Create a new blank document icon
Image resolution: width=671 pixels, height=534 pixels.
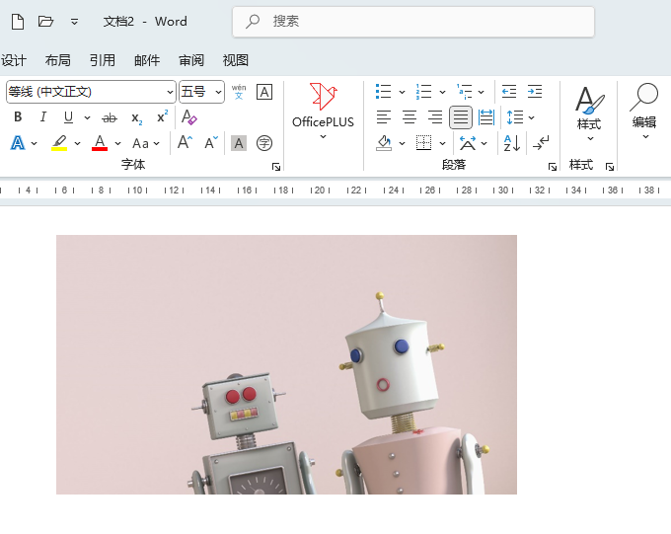[18, 22]
